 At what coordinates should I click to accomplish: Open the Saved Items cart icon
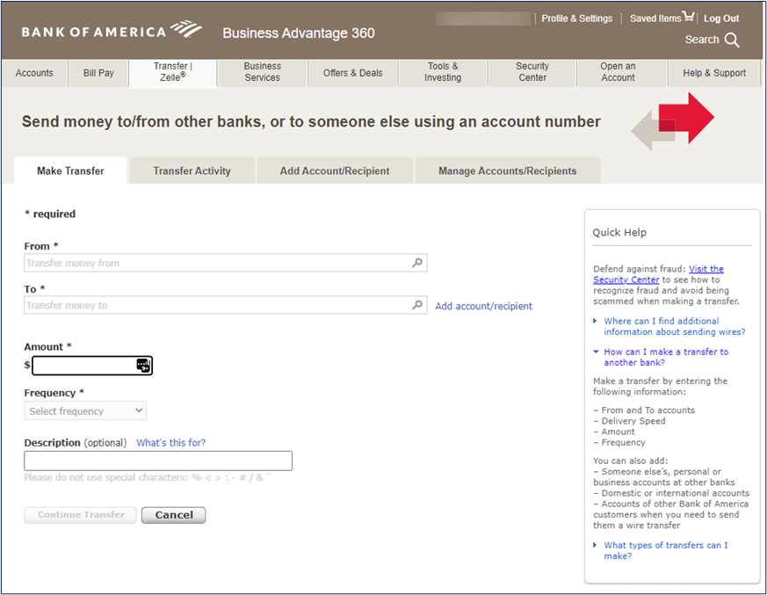[x=689, y=17]
